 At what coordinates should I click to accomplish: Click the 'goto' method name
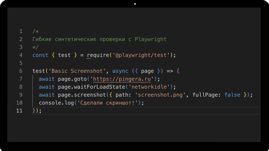pos(80,79)
